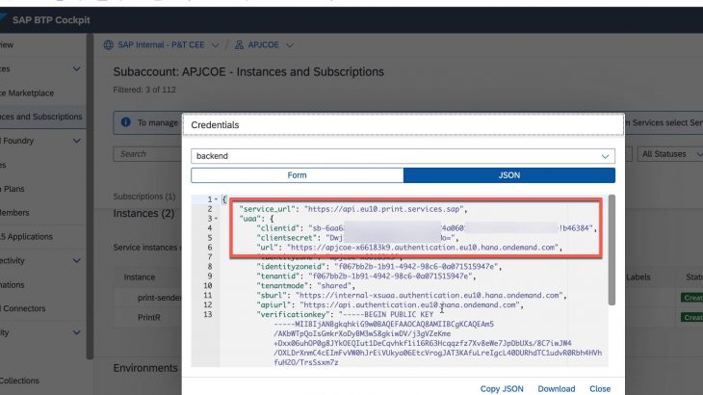
Task: Open the SAP Internal - P&T CEE breadcrumb
Action: pos(161,45)
